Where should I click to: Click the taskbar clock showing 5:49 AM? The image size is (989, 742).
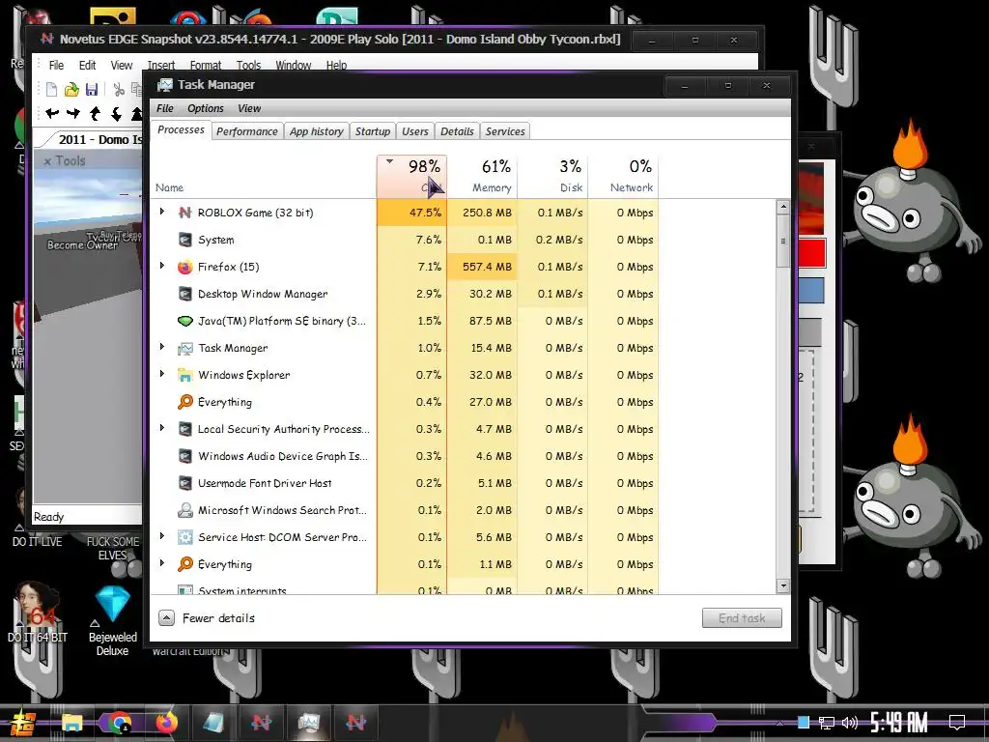898,723
